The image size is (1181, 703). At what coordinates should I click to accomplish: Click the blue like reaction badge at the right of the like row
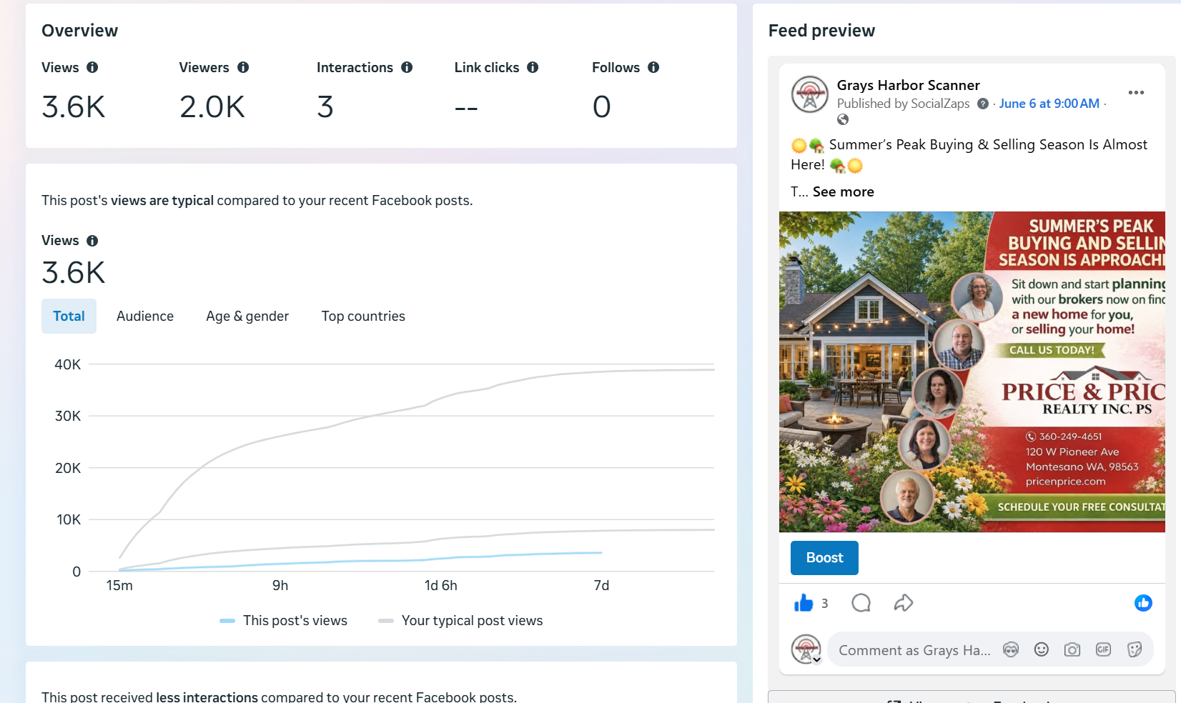[x=1143, y=603]
